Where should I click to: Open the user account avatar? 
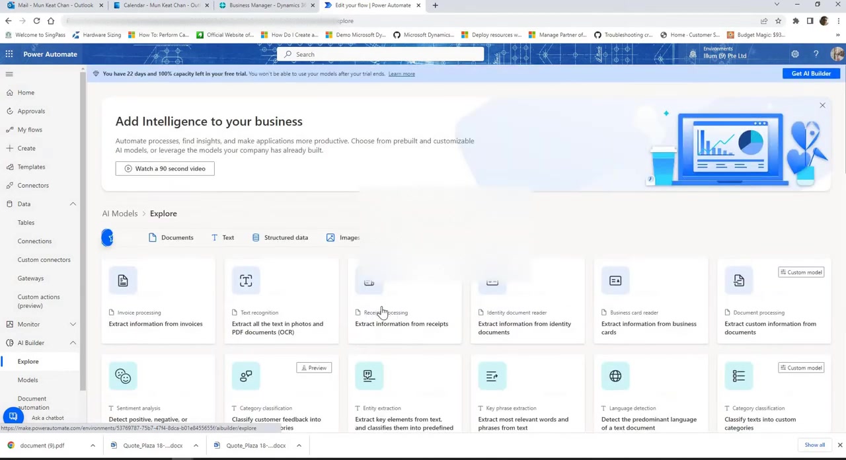pos(837,54)
